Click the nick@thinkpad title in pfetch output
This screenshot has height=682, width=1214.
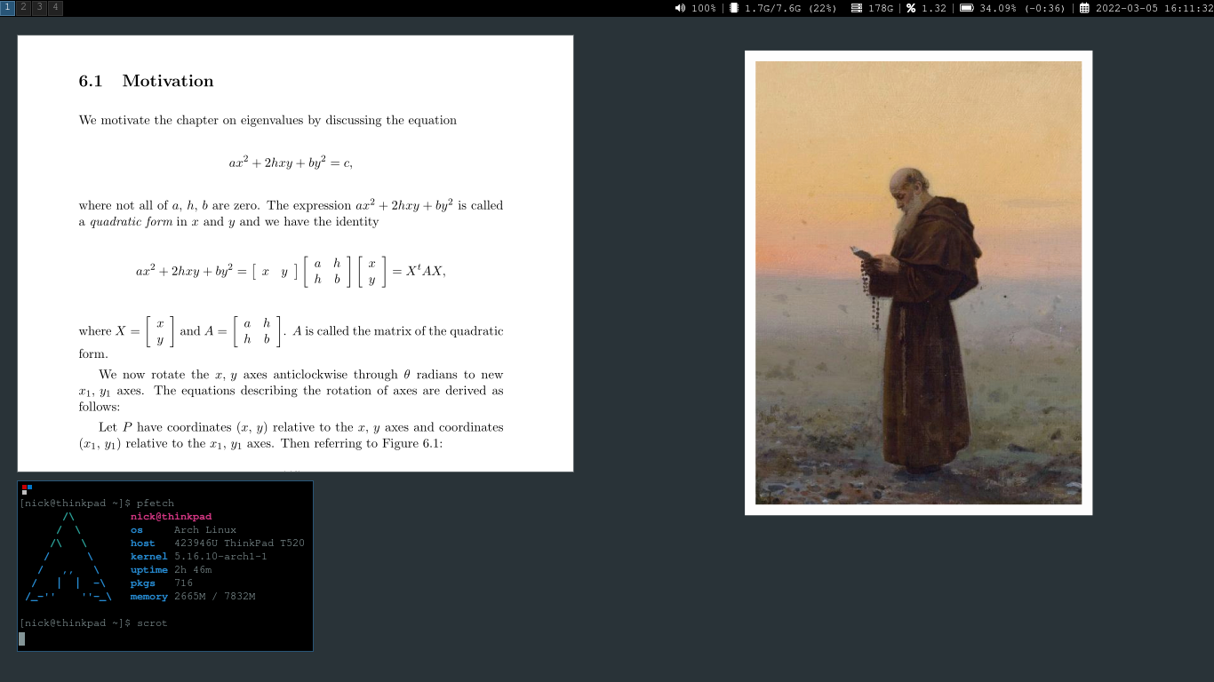pyautogui.click(x=171, y=517)
